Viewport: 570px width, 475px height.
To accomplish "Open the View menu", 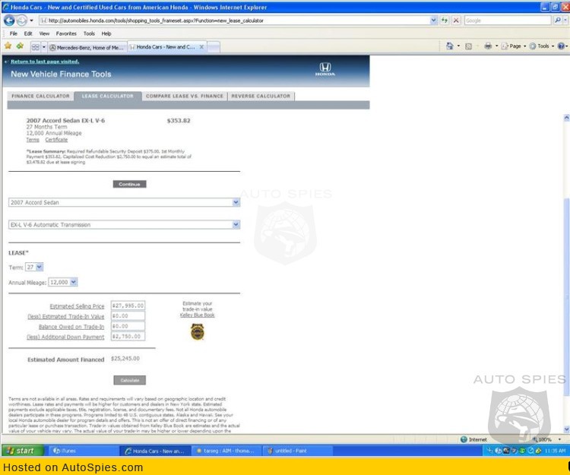I will [44, 33].
